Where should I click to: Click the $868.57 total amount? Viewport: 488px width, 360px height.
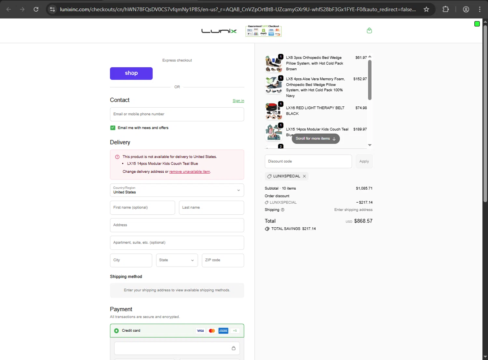(x=363, y=221)
